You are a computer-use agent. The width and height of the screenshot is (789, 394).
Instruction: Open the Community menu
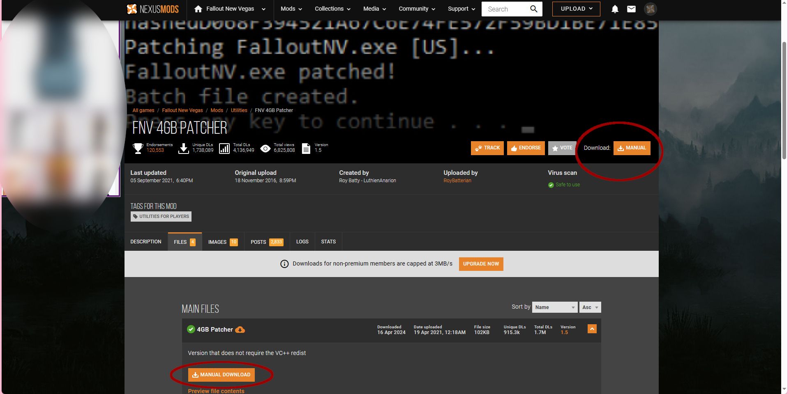[x=417, y=9]
